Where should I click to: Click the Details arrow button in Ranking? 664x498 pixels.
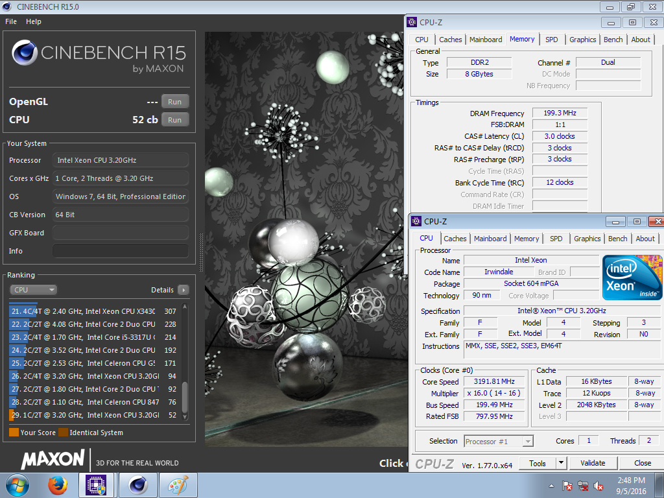[x=184, y=290]
